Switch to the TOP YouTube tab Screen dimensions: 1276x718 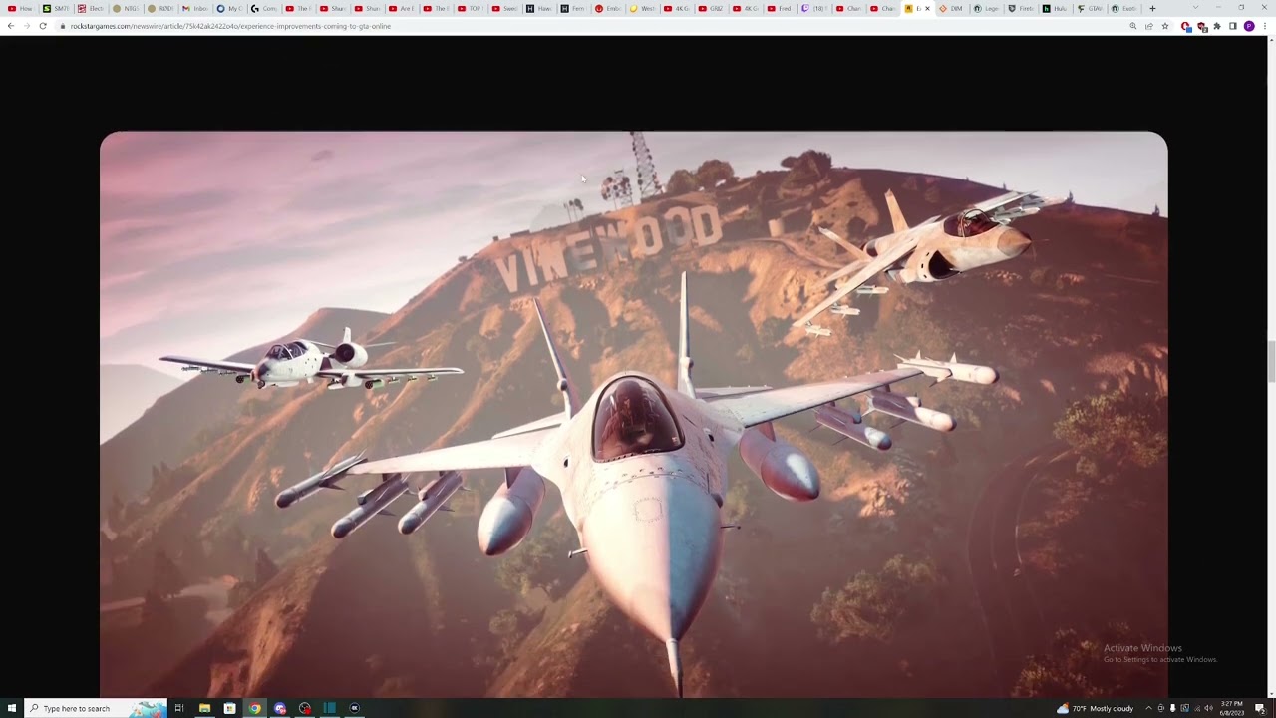[469, 8]
